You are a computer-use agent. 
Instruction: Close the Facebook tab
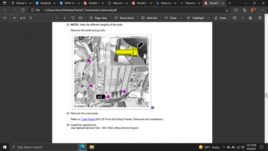tap(54, 3)
